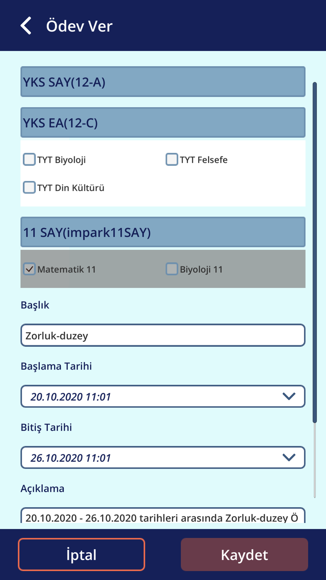This screenshot has height=580, width=326.
Task: Collapse the 11 SAY(impark11SAY) section
Action: click(x=163, y=232)
